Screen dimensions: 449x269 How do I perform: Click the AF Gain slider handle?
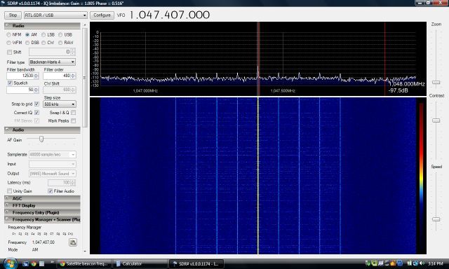click(x=41, y=139)
